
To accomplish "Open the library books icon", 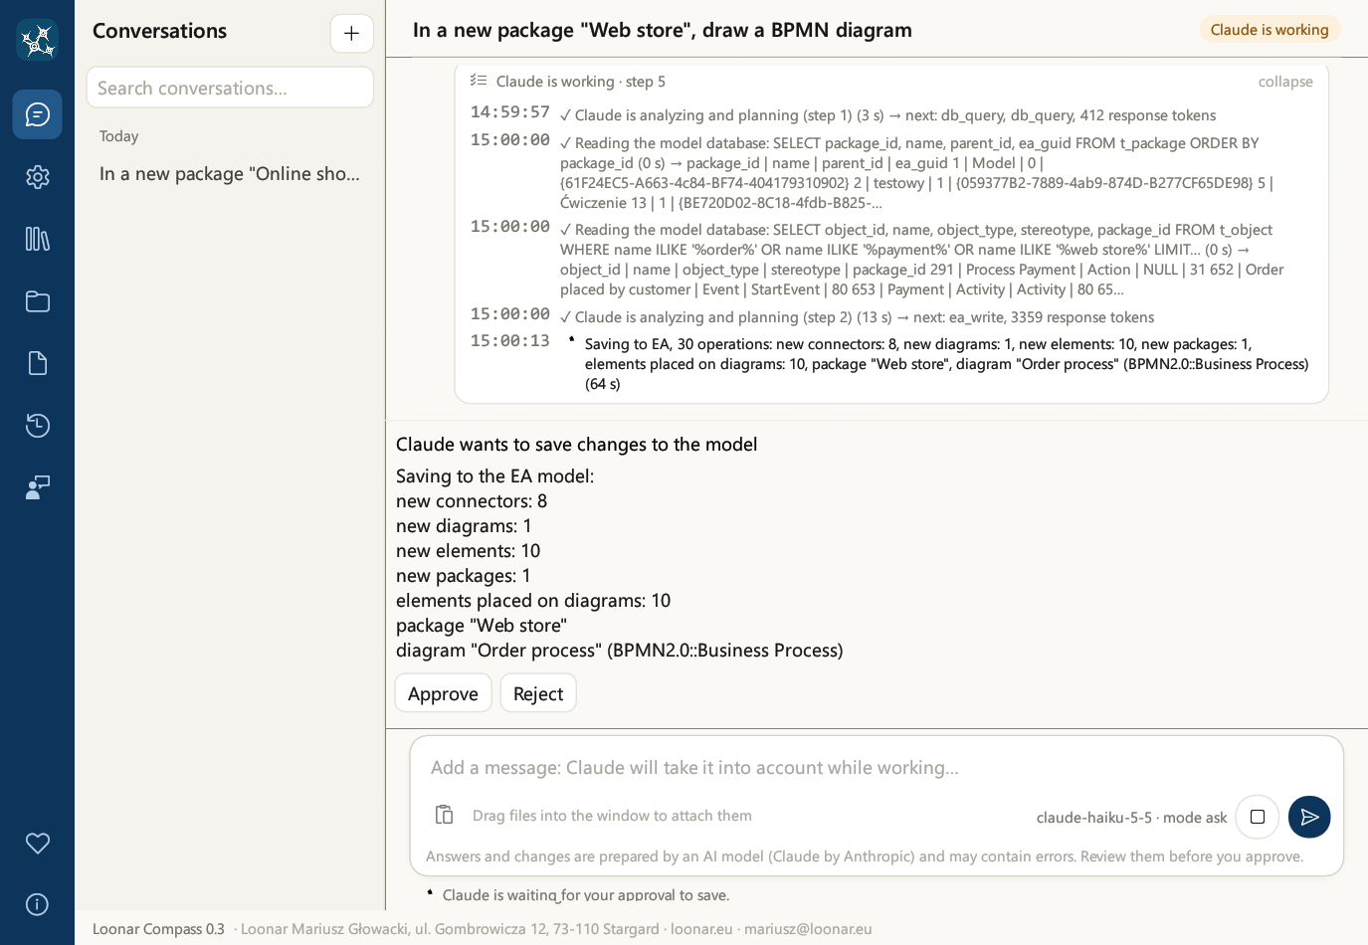I will [x=37, y=239].
